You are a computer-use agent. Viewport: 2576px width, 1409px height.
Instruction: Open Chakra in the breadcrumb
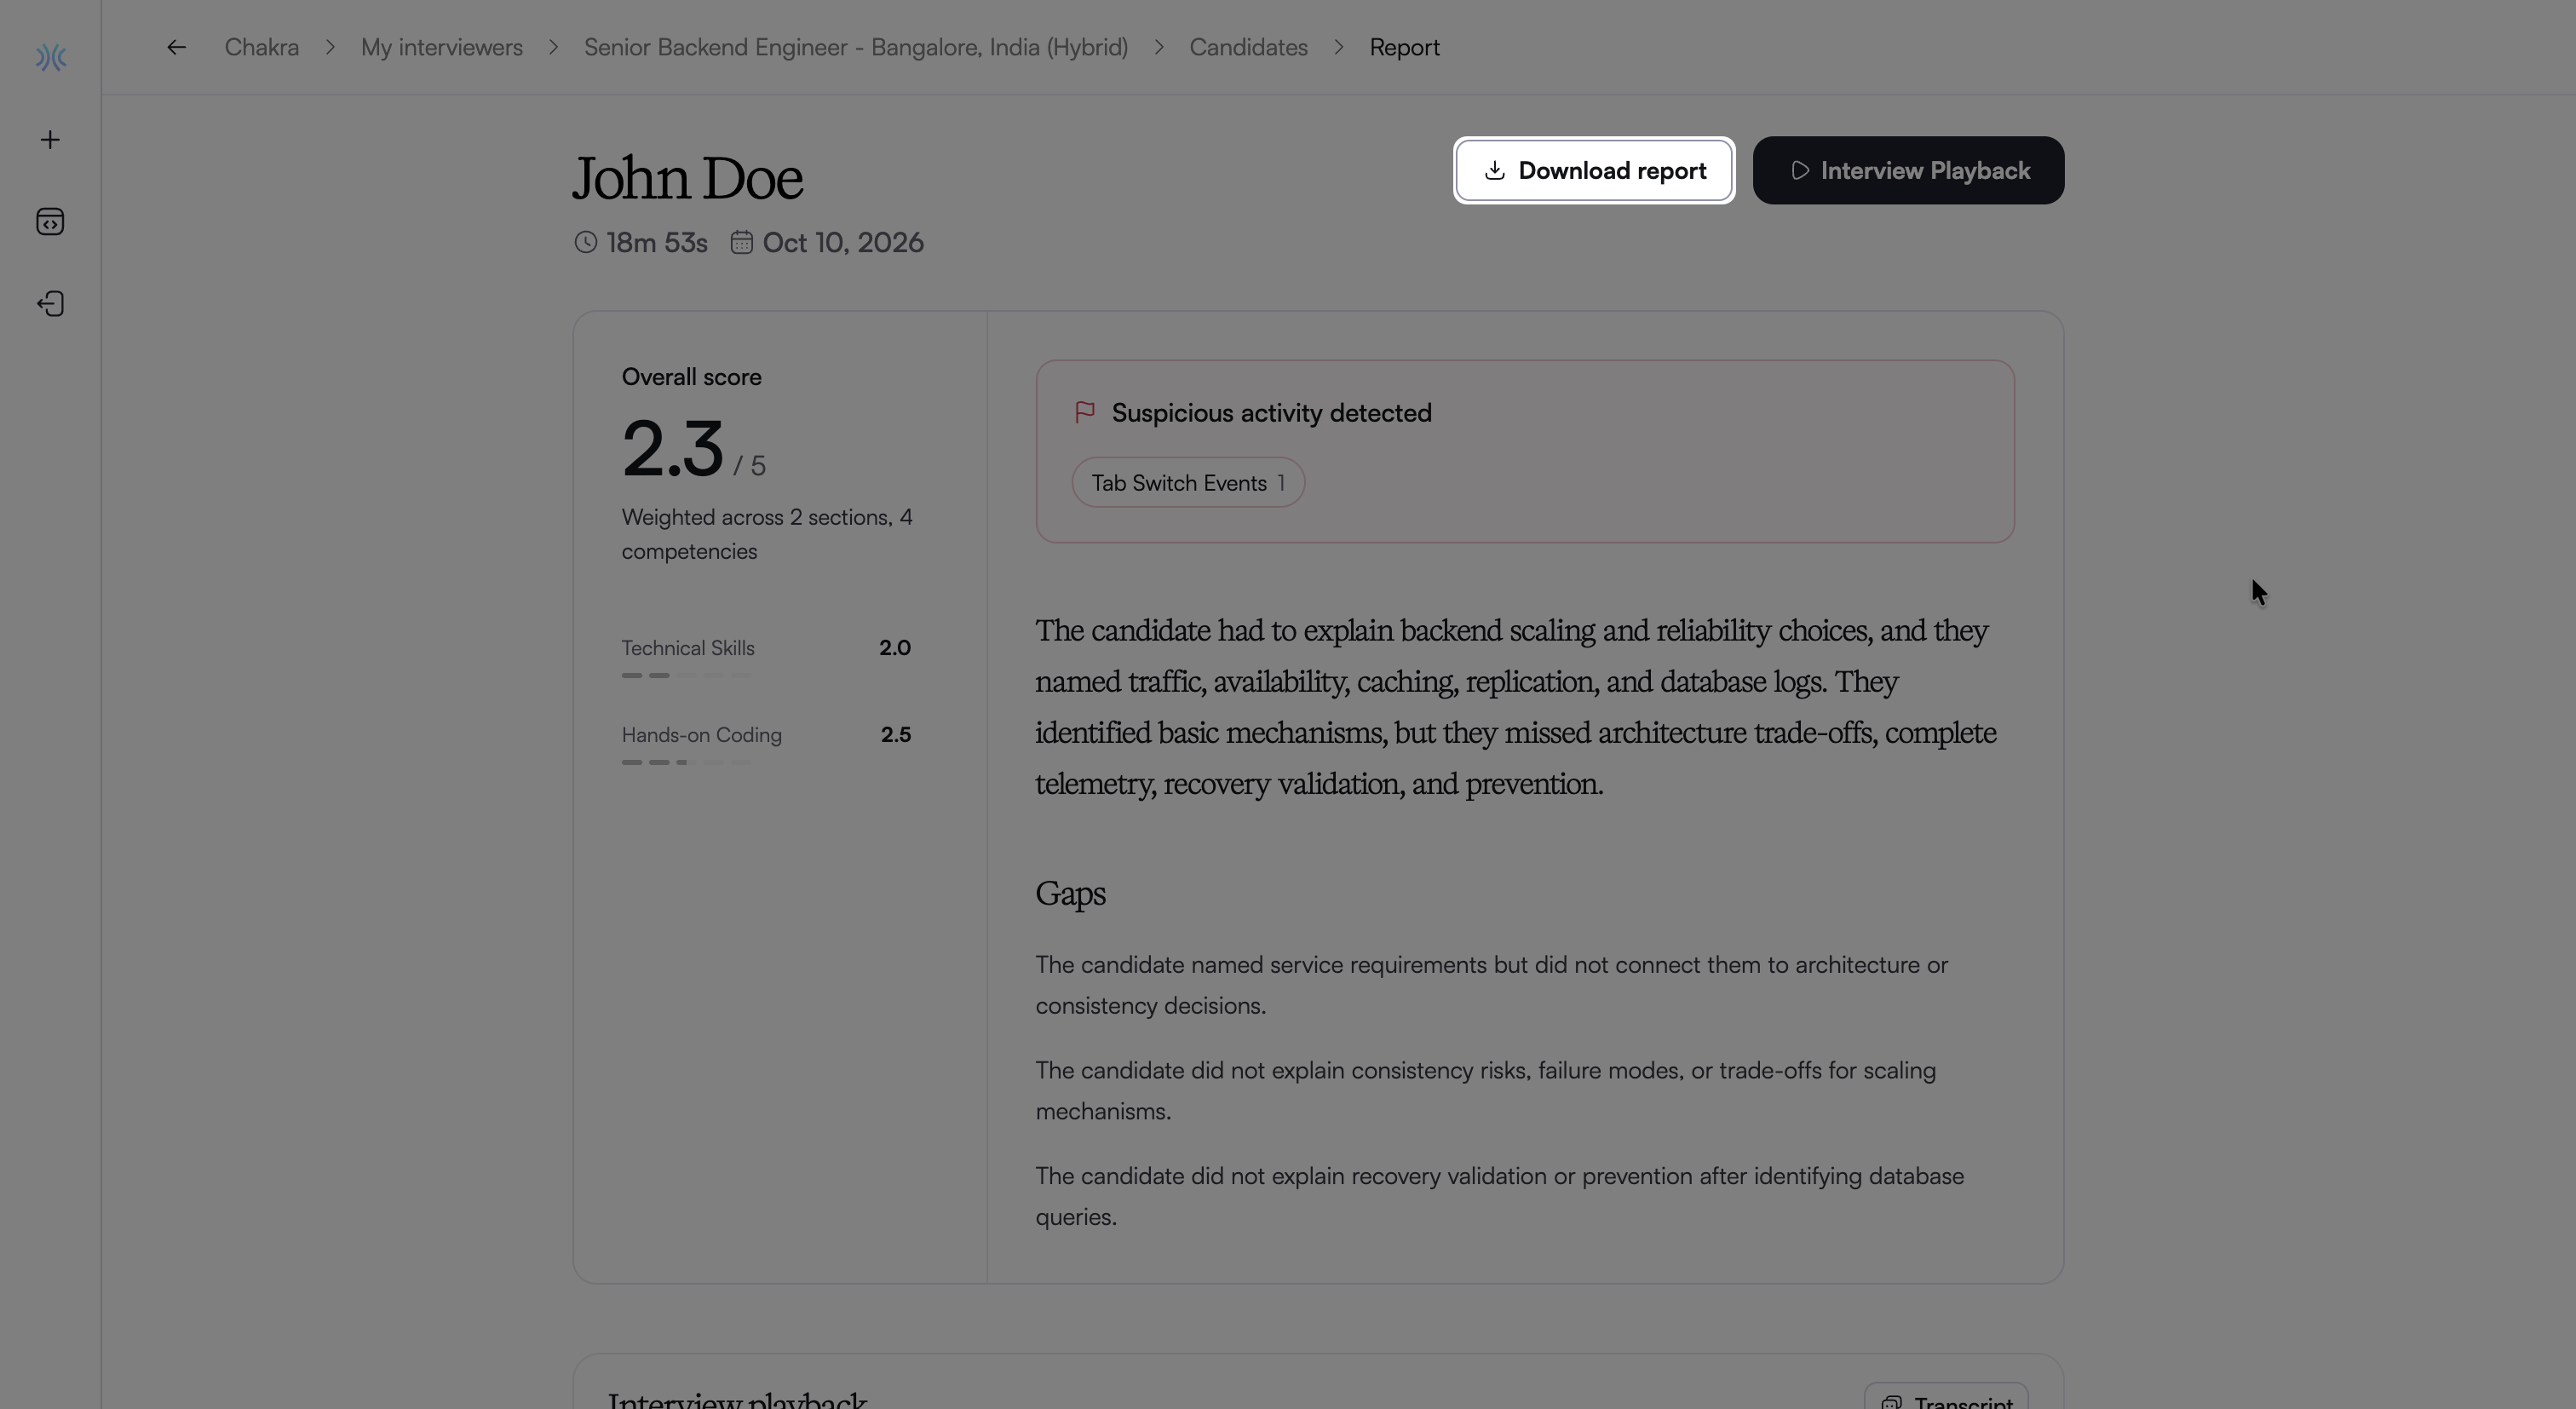click(x=262, y=47)
